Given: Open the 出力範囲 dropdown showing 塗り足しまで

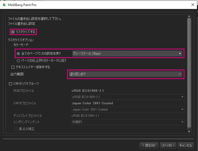Looking at the screenshot, I should [x=125, y=74].
